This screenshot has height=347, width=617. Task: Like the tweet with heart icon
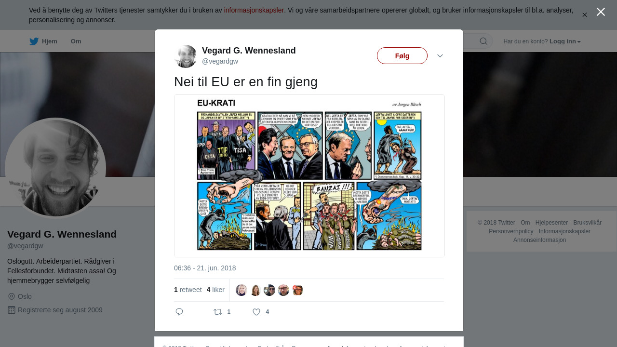coord(256,312)
